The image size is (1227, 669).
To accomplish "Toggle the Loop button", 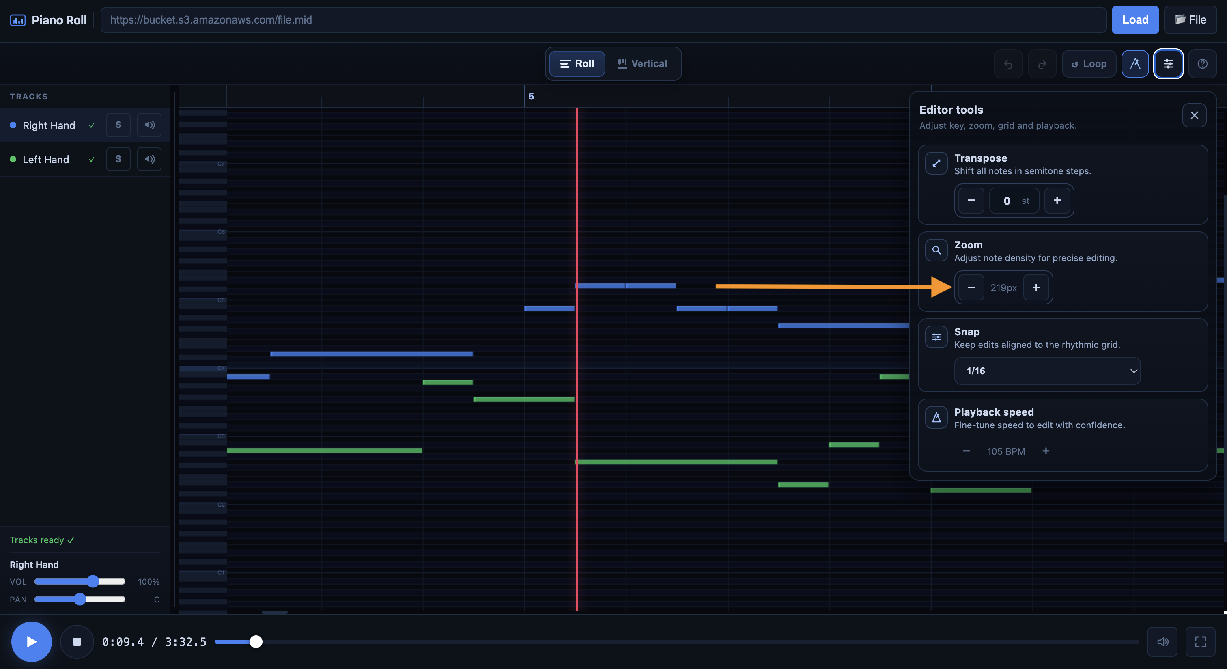I will pyautogui.click(x=1088, y=64).
